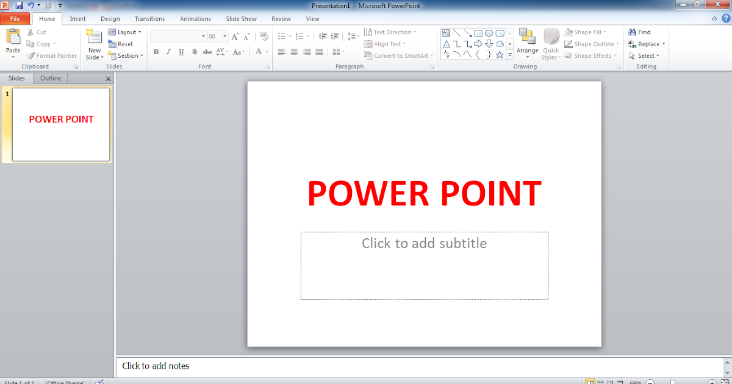The image size is (732, 384).
Task: Switch to the Transitions tab
Action: click(x=149, y=19)
